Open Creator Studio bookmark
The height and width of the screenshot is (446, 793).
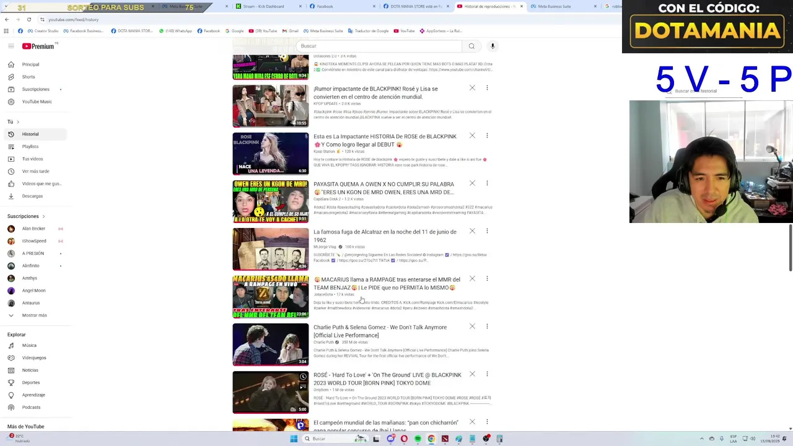pyautogui.click(x=43, y=31)
